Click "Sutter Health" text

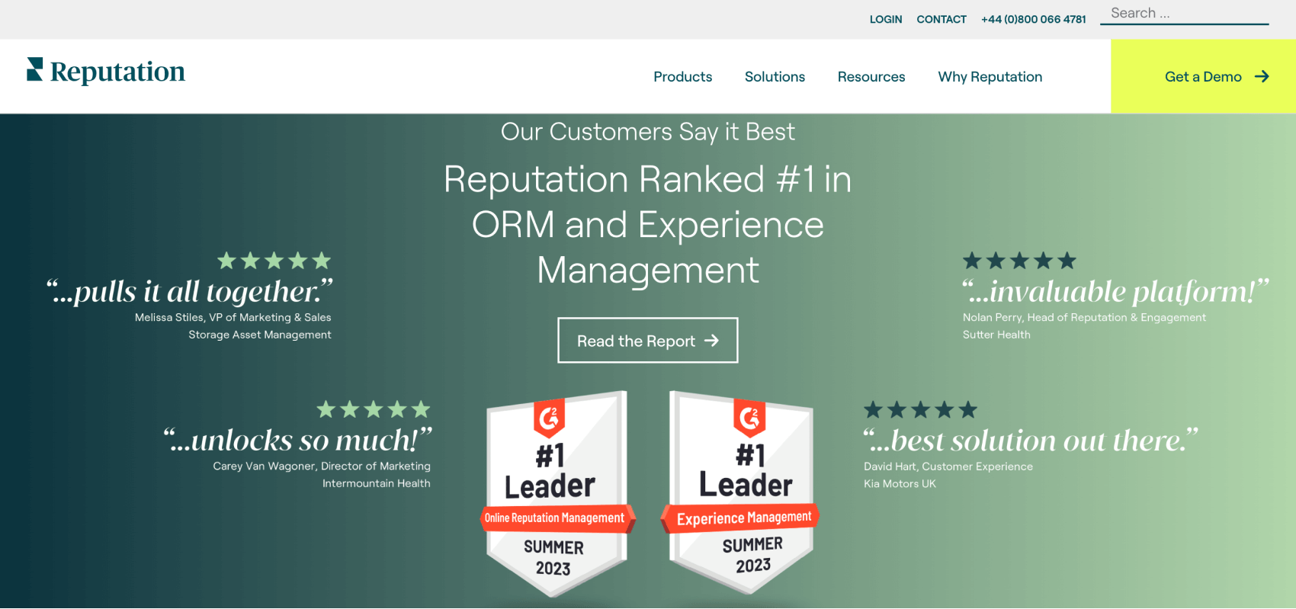[x=996, y=335]
